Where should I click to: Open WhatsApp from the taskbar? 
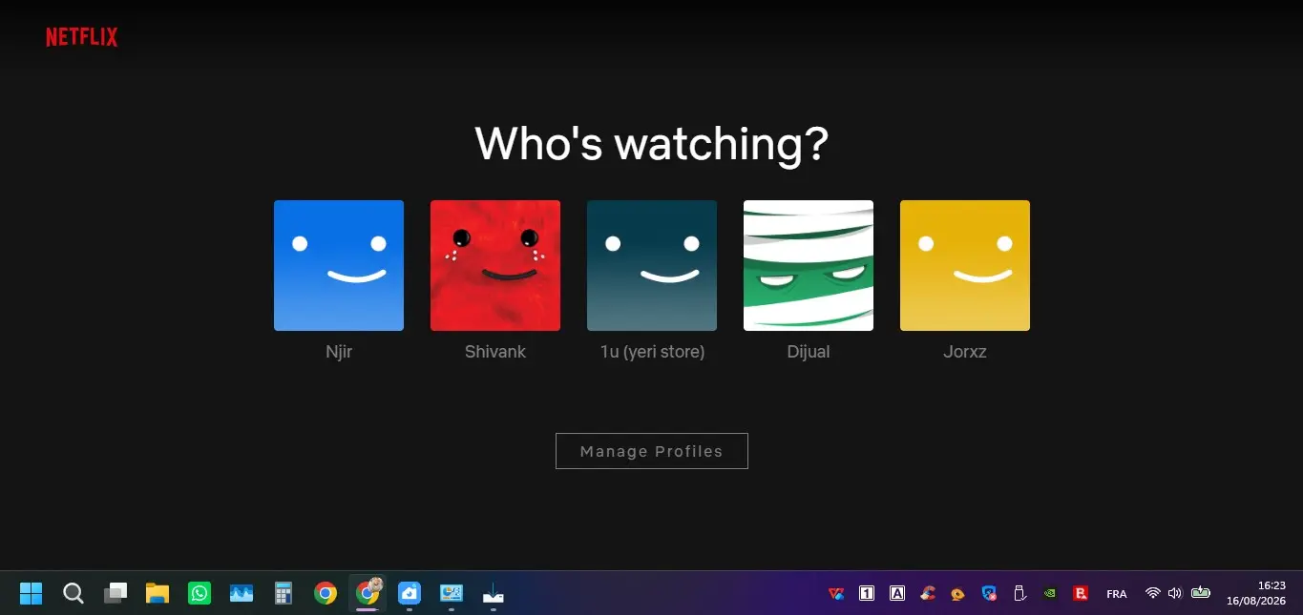pyautogui.click(x=200, y=593)
